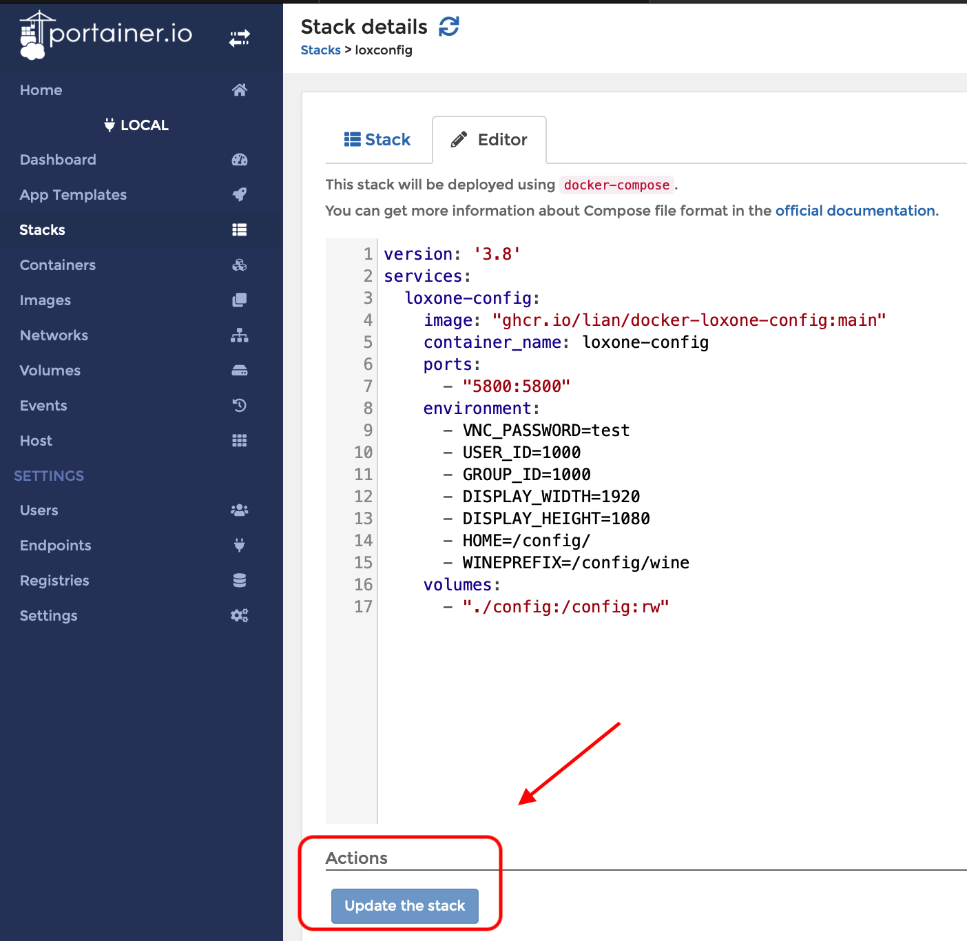
Task: Click the Containers cubes icon
Action: [239, 265]
